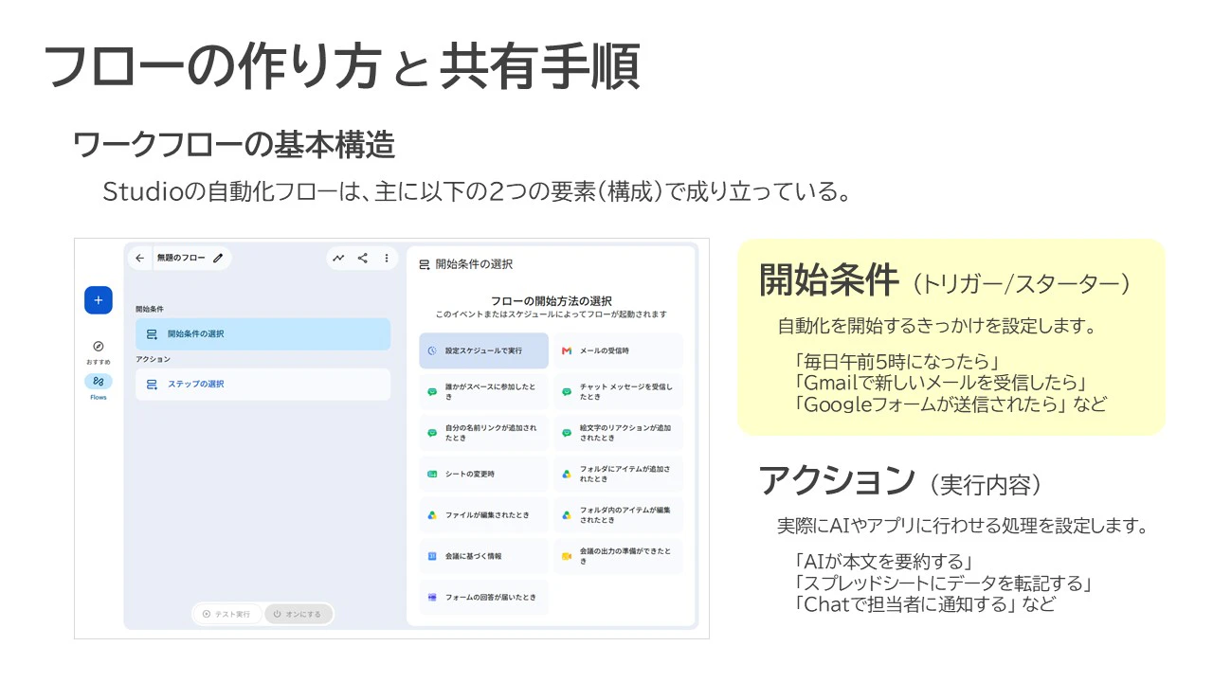1213x682 pixels.
Task: Choose 誰かがスペースに参加したとき starter
Action: (483, 392)
